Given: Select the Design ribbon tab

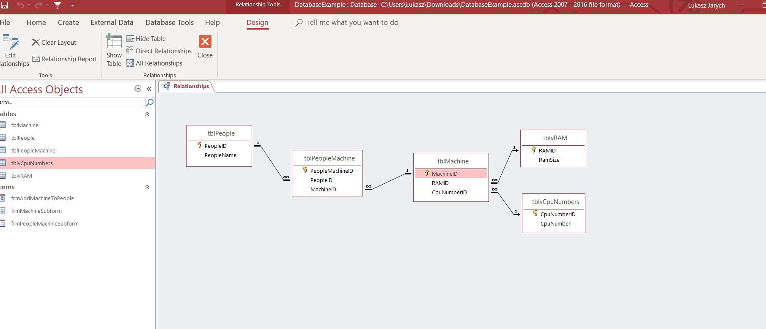Looking at the screenshot, I should click(x=258, y=22).
